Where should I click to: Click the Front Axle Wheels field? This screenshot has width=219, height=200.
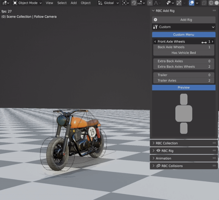click(x=184, y=42)
